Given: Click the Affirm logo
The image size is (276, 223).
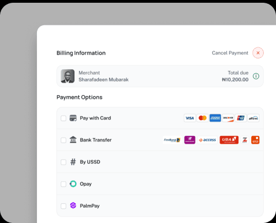Looking at the screenshot, I should click(x=253, y=118).
